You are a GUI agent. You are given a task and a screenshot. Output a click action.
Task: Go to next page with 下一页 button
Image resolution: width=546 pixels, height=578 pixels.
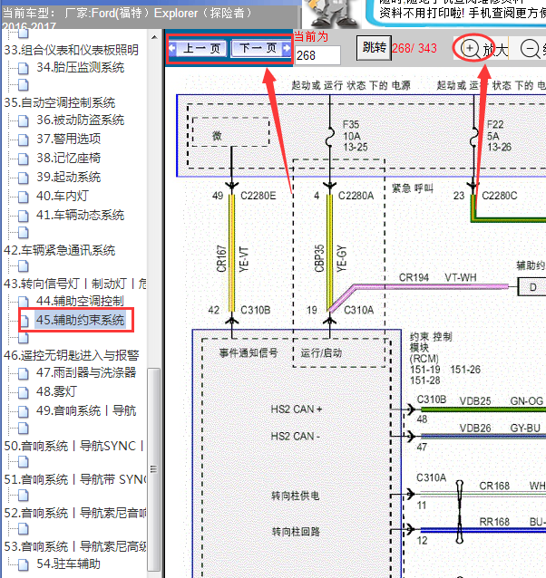click(x=261, y=48)
